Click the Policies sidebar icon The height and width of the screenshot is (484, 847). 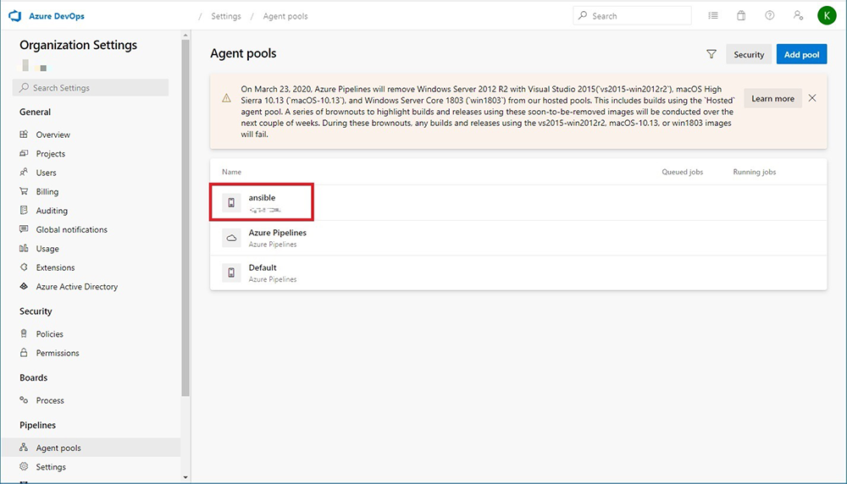tap(24, 333)
